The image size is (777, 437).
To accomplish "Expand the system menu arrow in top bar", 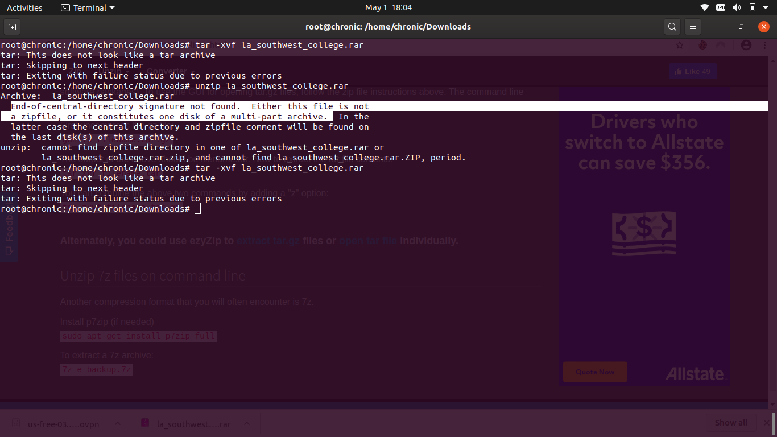I will point(767,7).
